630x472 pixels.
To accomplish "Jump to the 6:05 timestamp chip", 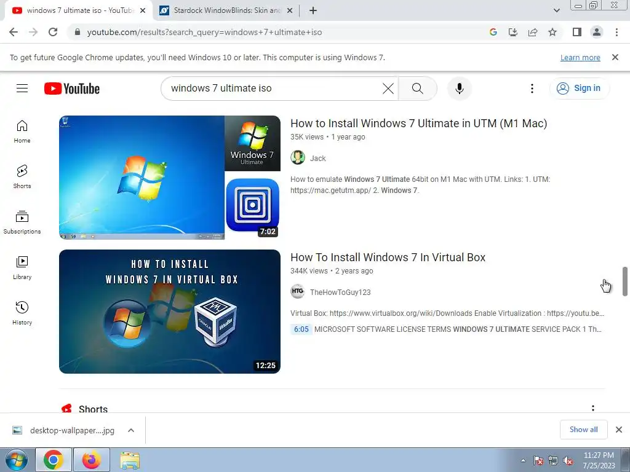I will point(301,329).
